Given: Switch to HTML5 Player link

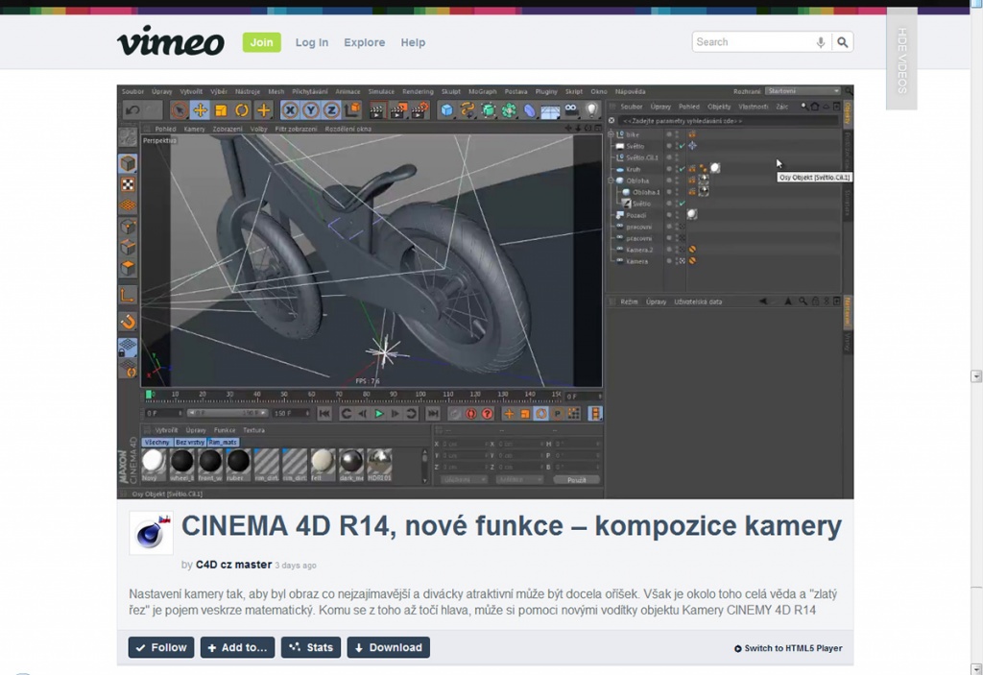Looking at the screenshot, I should [x=788, y=648].
